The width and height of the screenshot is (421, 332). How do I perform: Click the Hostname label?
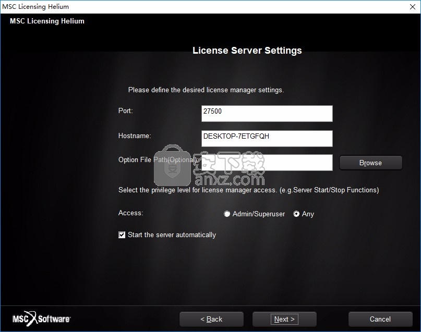(x=135, y=136)
